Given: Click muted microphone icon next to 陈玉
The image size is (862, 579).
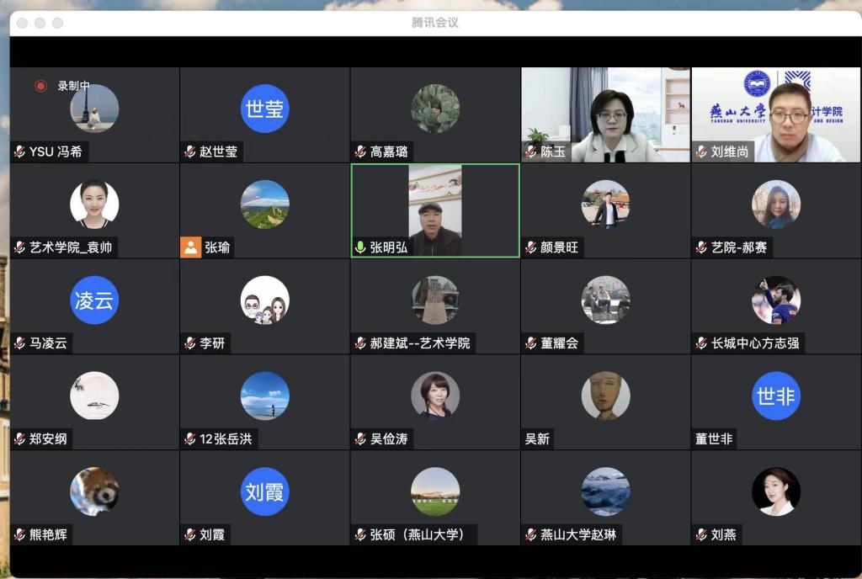Looking at the screenshot, I should (x=530, y=152).
